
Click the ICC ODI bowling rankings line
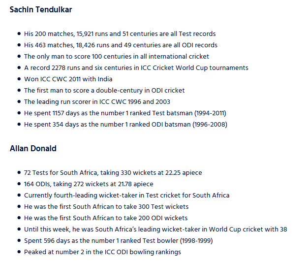(x=102, y=252)
